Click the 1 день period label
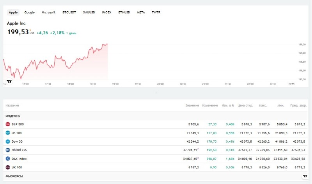 [71, 33]
